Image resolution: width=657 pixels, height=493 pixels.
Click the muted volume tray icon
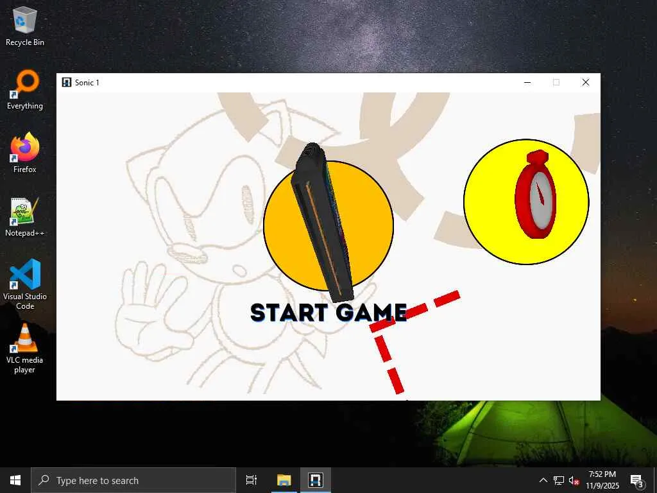574,480
